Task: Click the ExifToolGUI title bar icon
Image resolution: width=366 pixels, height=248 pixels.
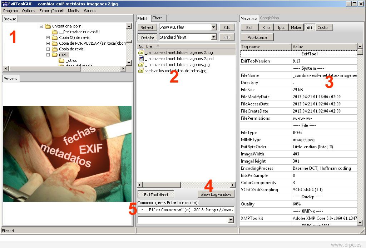Action: 4,4
